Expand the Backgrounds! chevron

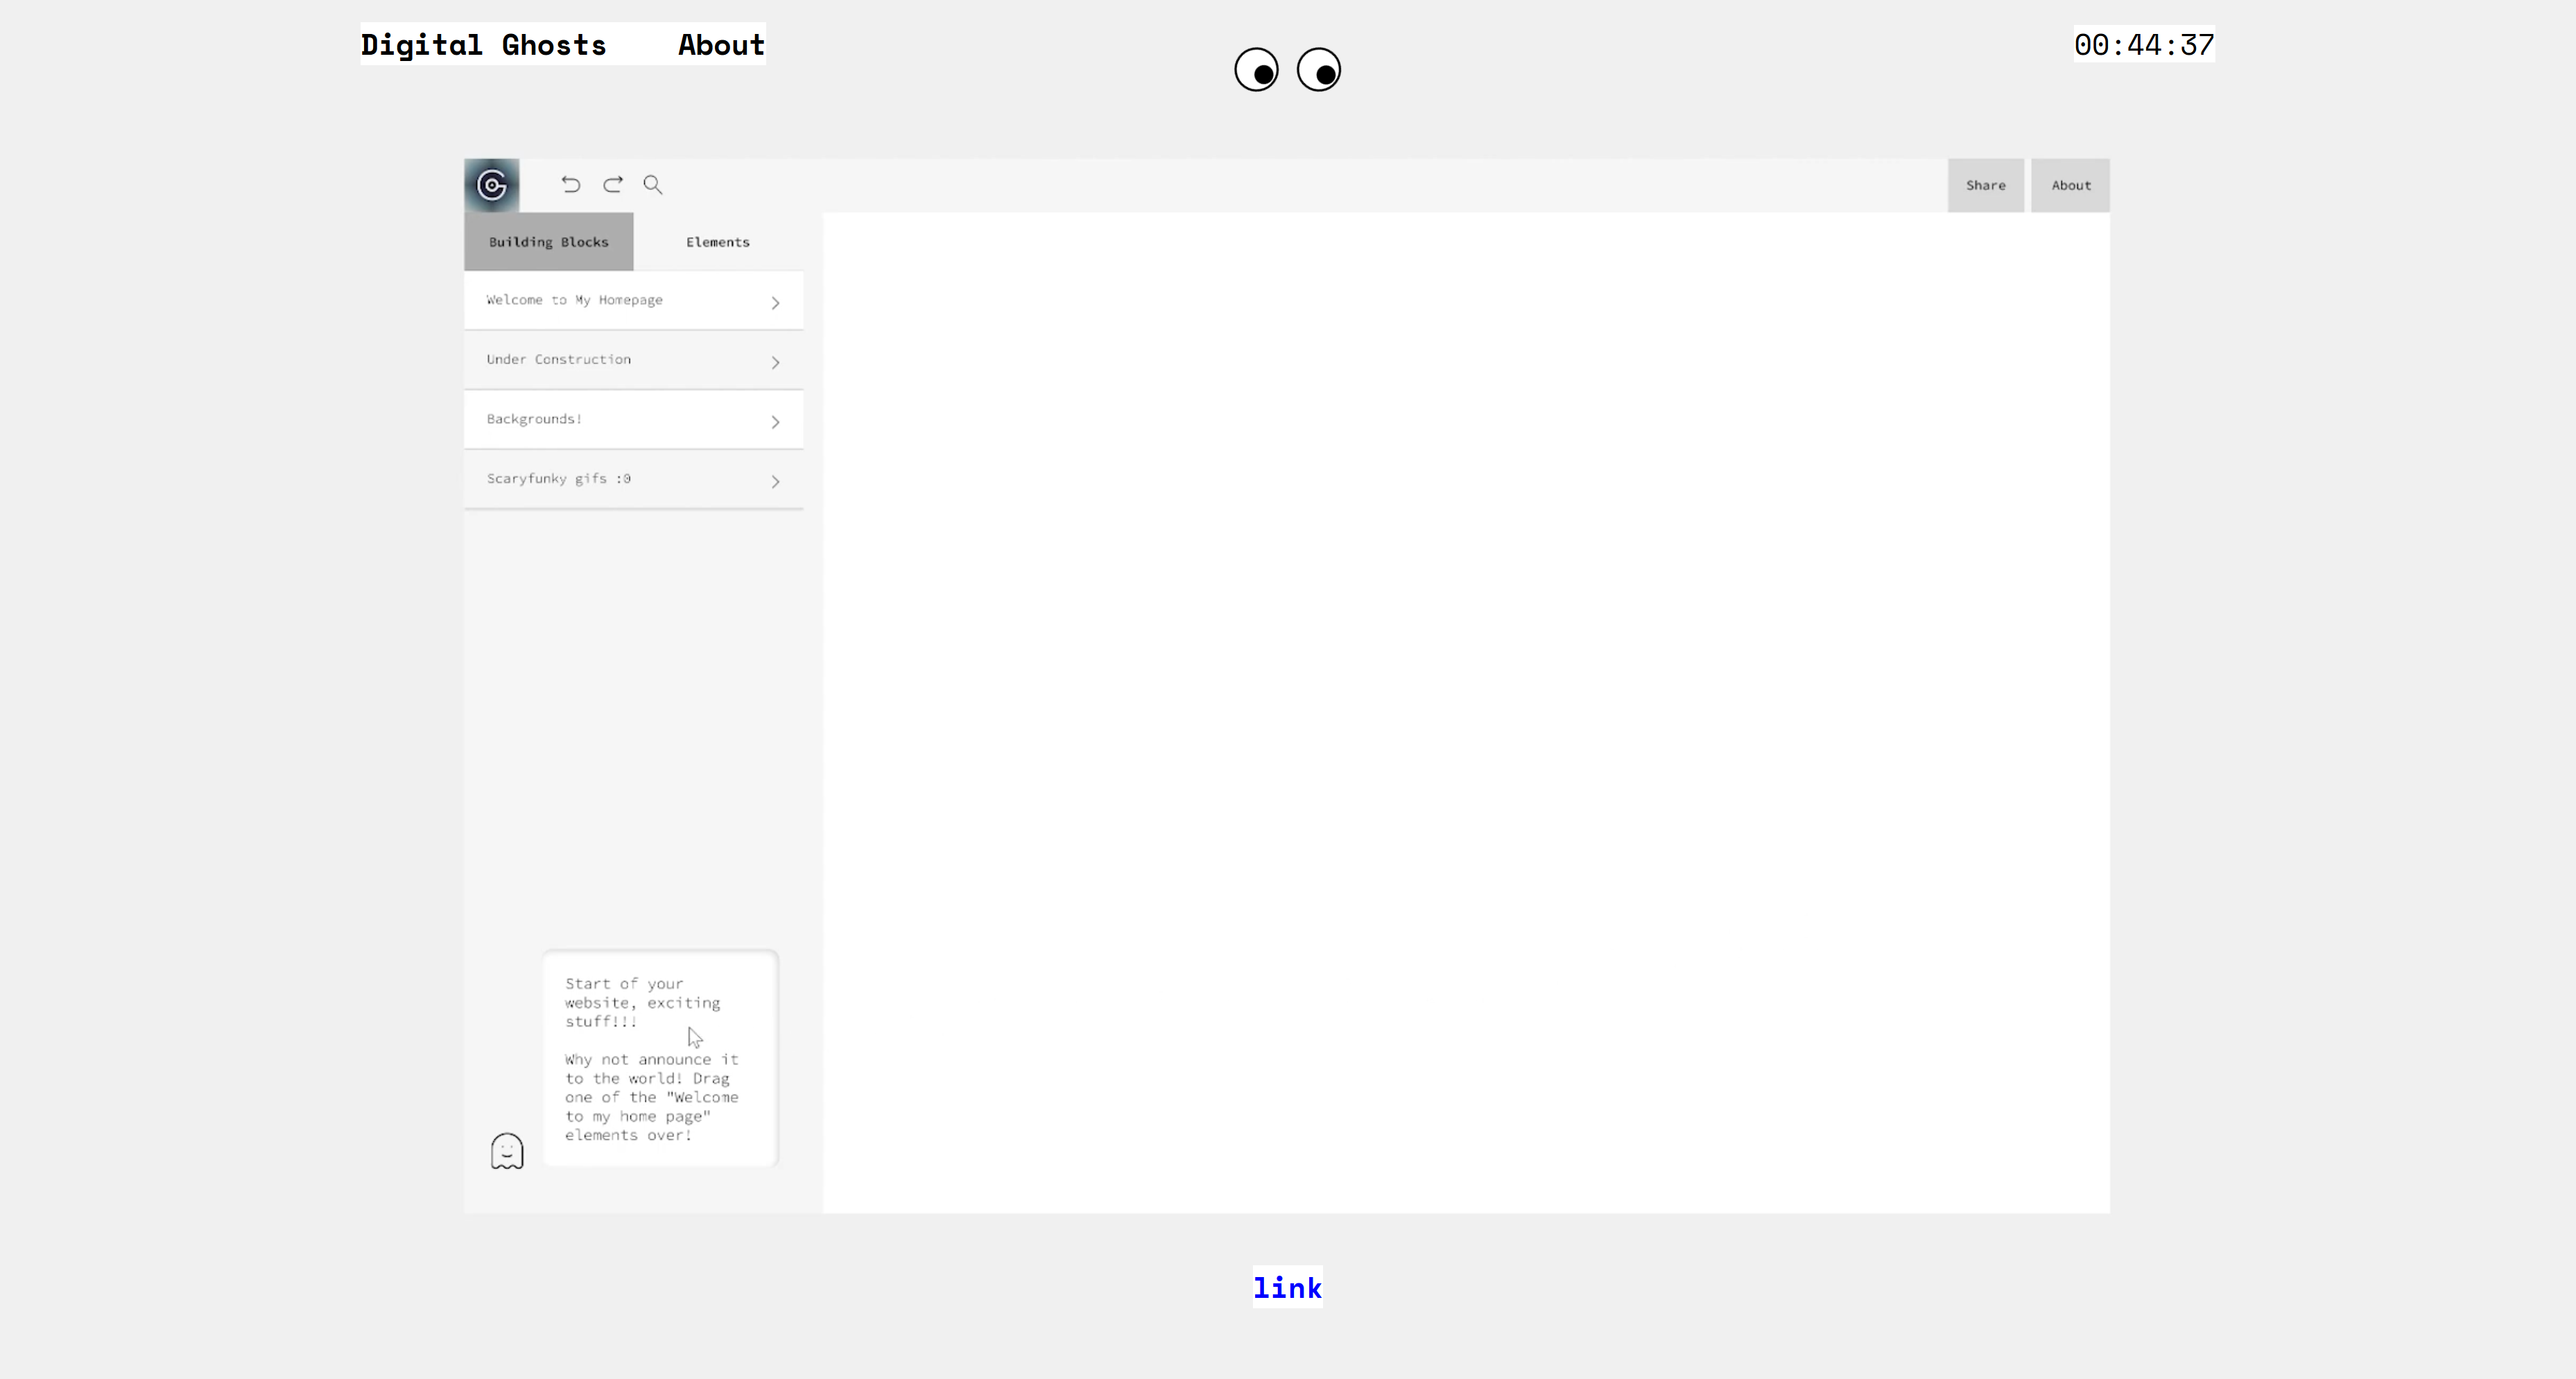click(775, 422)
